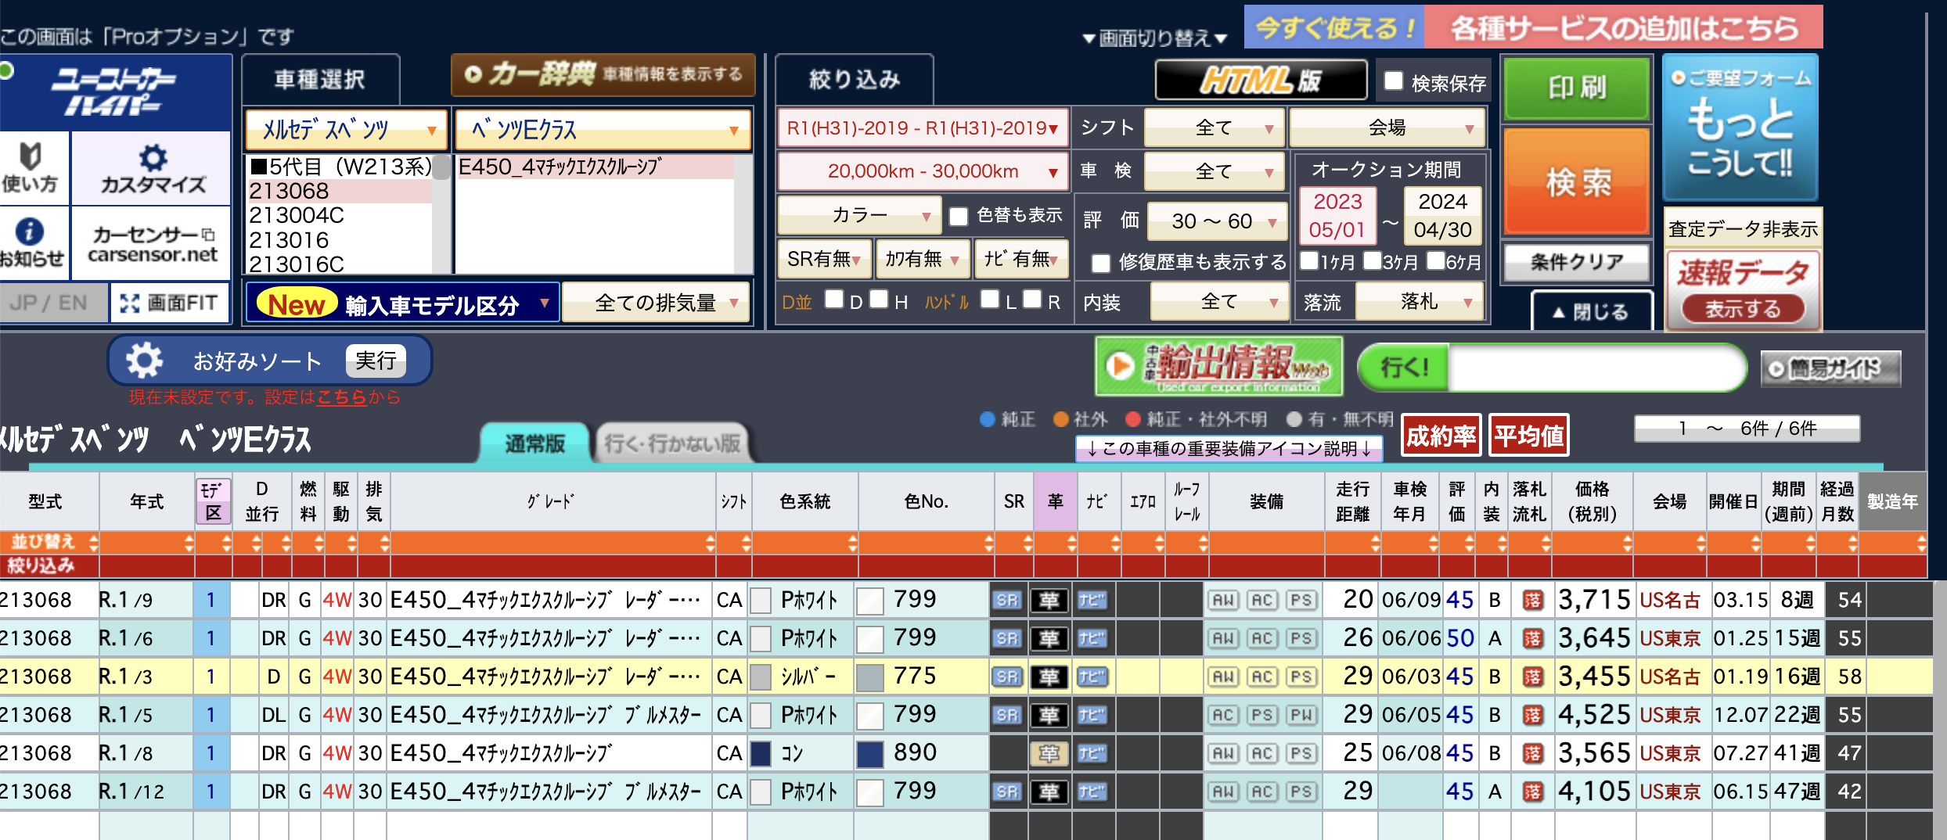The image size is (1947, 840).
Task: Click the 画面FIT fit-screen icon
Action: [170, 303]
